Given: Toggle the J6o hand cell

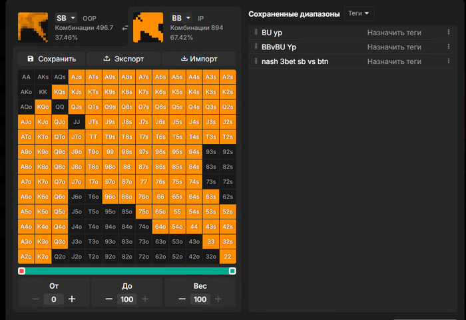Looking at the screenshot, I should (x=77, y=197).
